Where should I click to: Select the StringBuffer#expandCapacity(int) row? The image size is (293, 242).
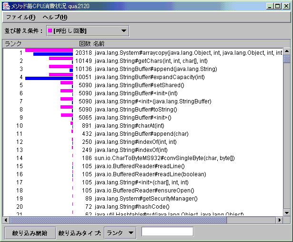point(143,77)
